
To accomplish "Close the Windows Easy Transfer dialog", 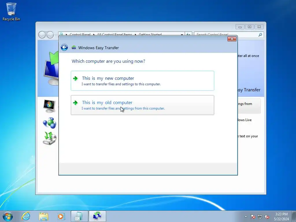I will 232,39.
